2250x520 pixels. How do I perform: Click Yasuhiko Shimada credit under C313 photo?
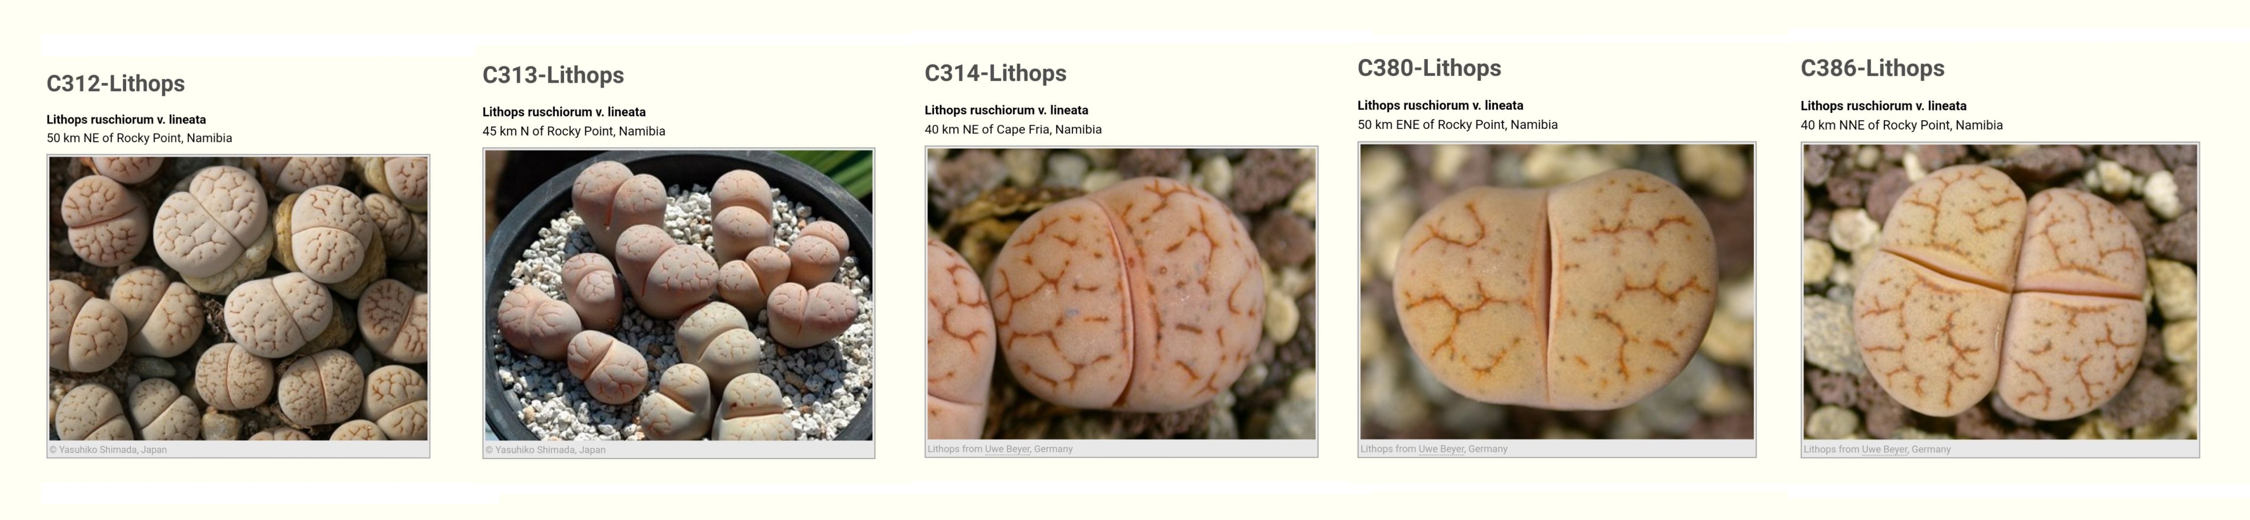(x=545, y=450)
